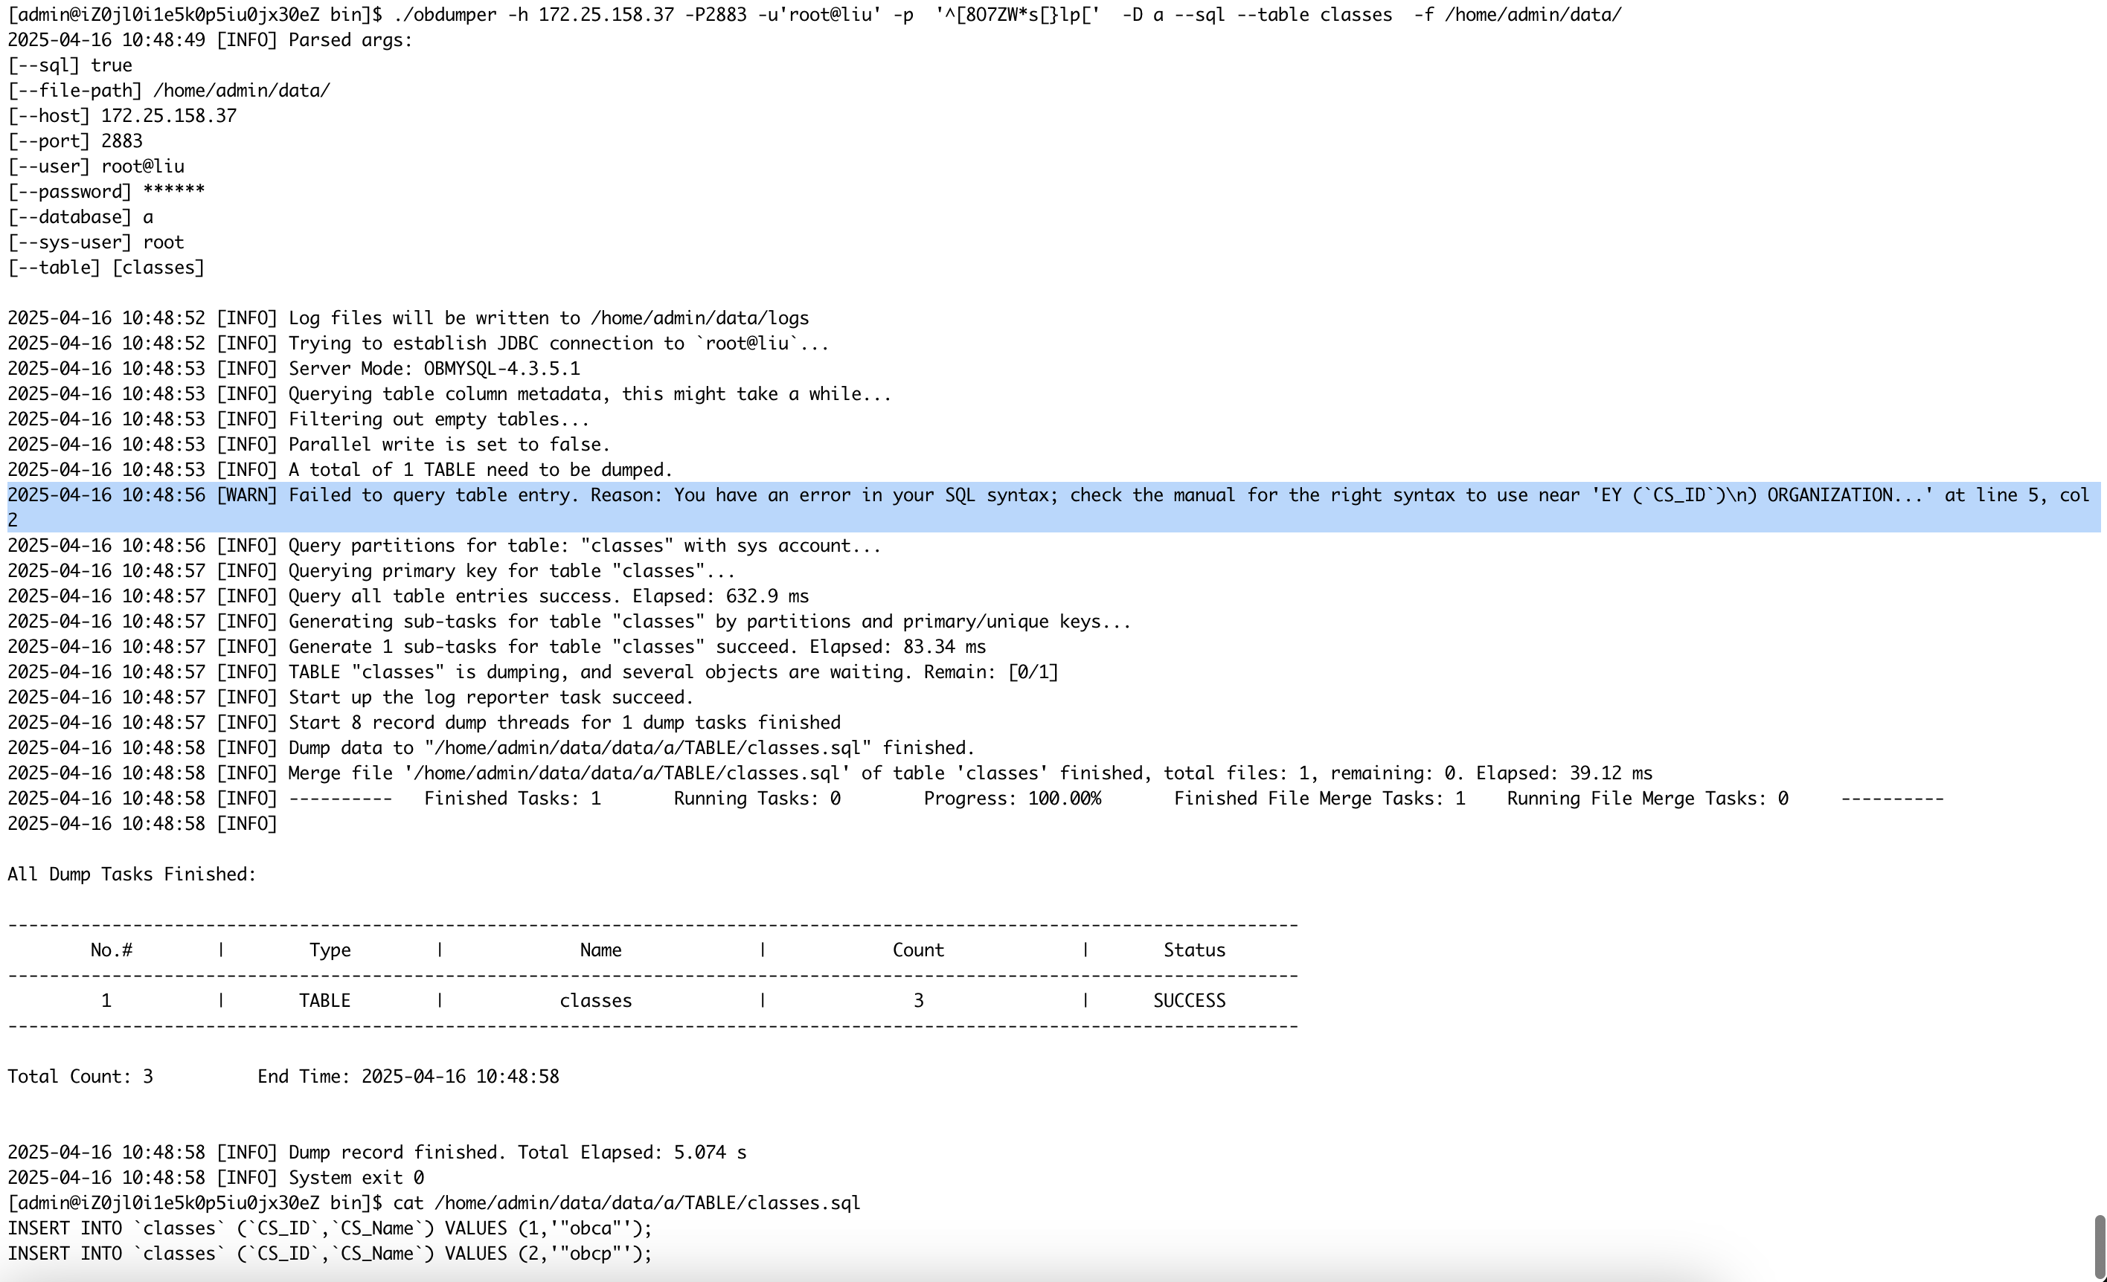Click 'Finished Tasks: 1' text
Image resolution: width=2107 pixels, height=1282 pixels.
(513, 798)
